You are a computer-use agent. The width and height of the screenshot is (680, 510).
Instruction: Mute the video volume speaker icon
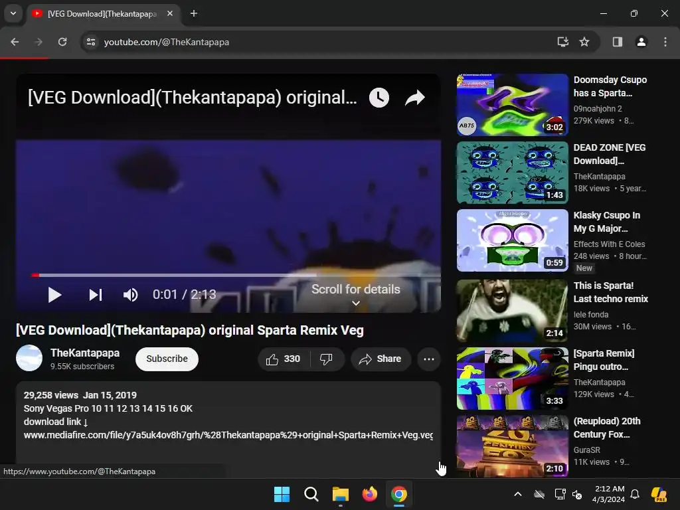(131, 295)
